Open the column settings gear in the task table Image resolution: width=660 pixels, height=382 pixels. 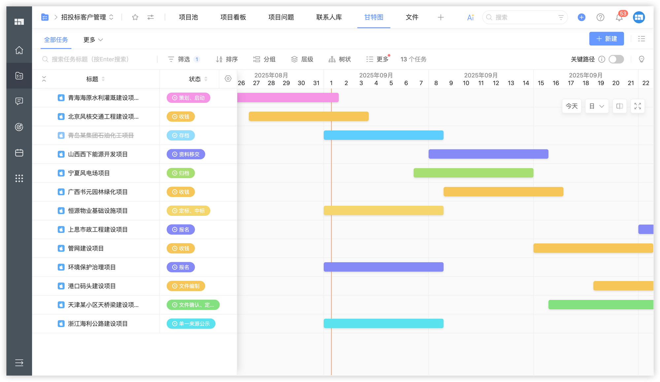[228, 79]
